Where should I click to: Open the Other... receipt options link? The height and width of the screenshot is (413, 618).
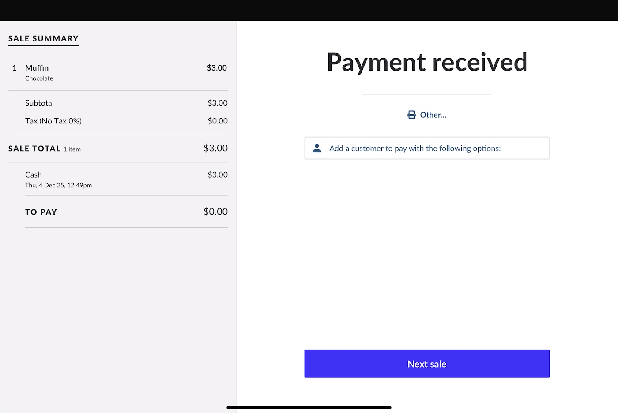pos(433,115)
